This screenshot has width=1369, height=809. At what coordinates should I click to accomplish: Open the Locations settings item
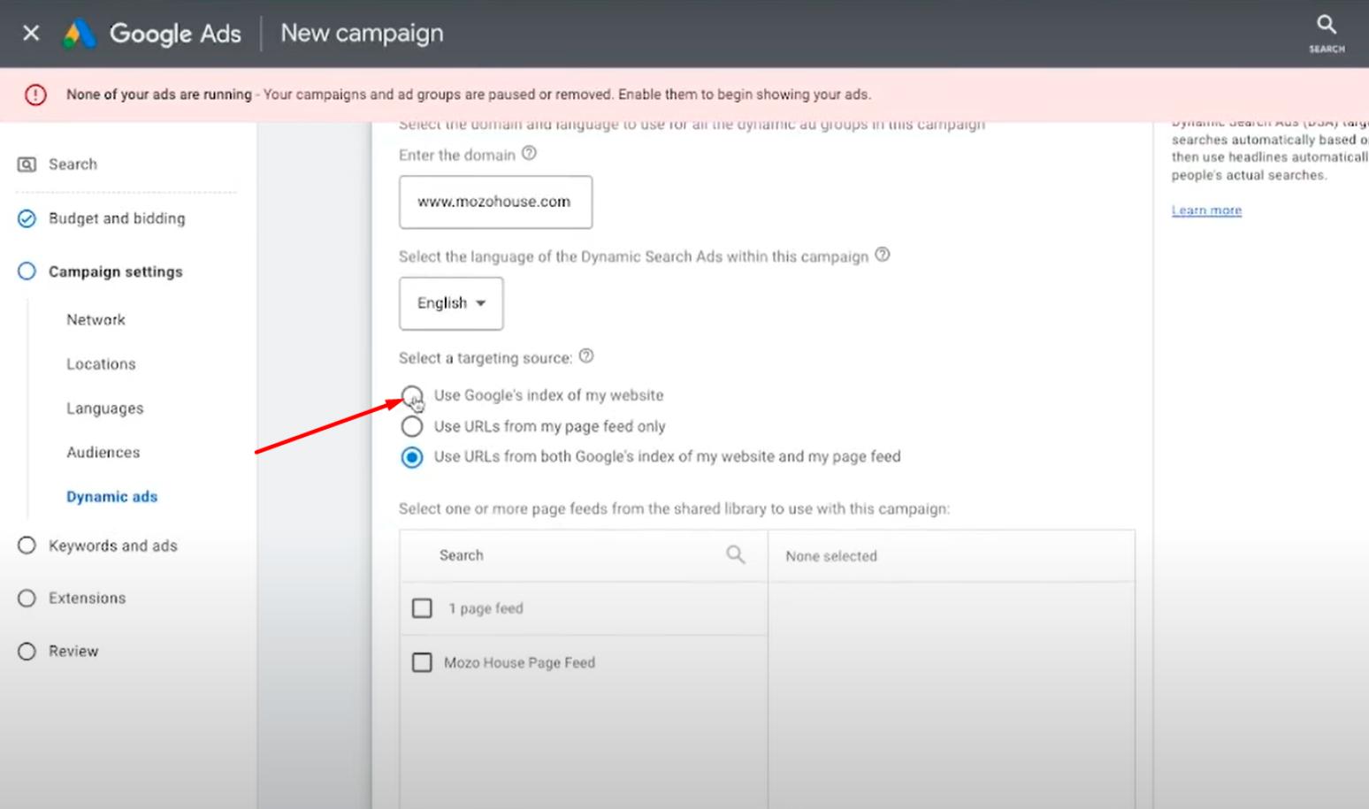(x=101, y=364)
